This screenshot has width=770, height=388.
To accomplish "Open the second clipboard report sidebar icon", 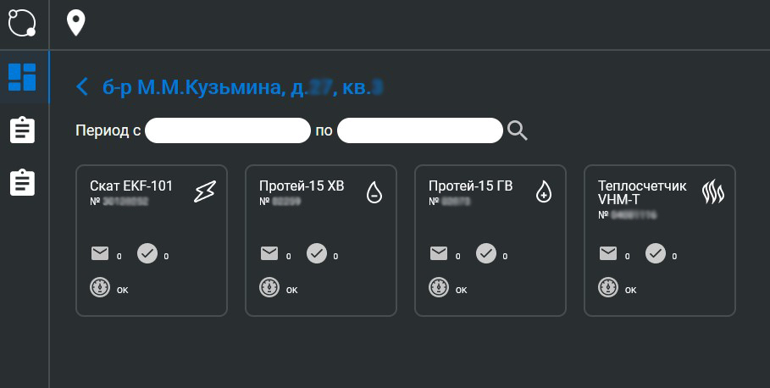I will [x=23, y=183].
